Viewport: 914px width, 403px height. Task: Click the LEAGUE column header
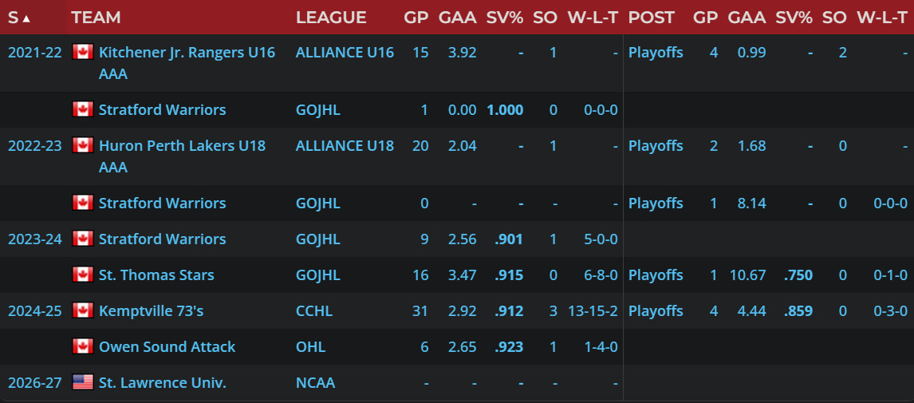331,18
